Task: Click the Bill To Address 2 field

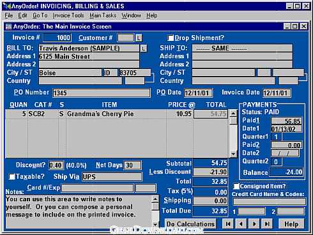Action: pyautogui.click(x=89, y=64)
